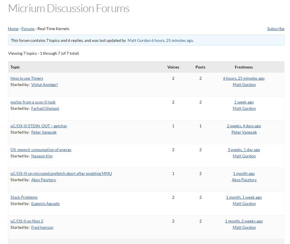The image size is (290, 244).
Task: Click the Voices count for the OS_memclr topic
Action: pos(173,150)
